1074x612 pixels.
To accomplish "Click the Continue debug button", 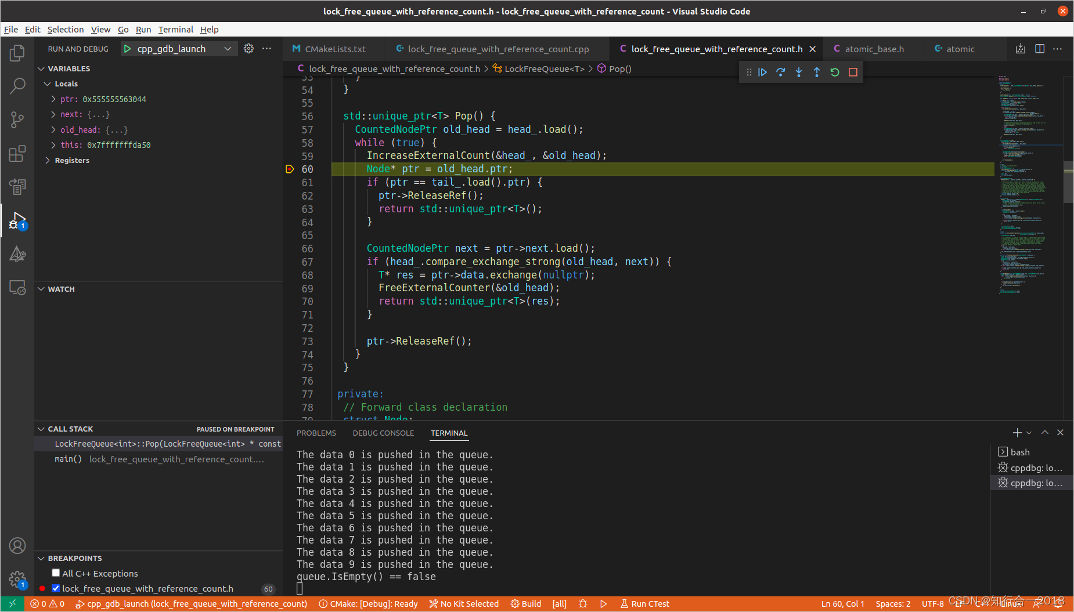I will tap(763, 73).
